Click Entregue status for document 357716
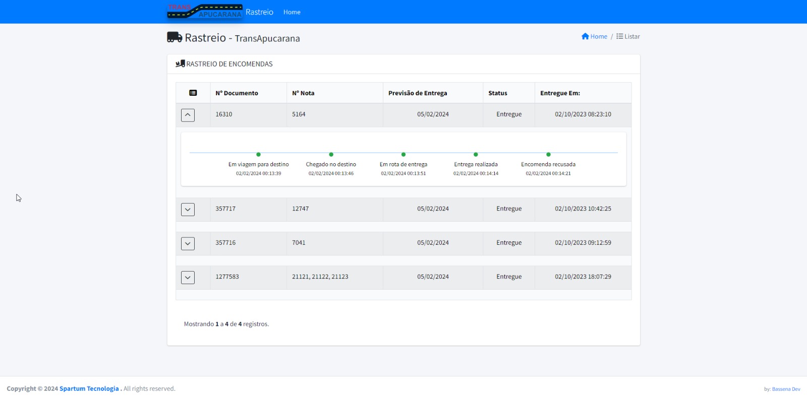Screen dimensions: 807x400 click(x=509, y=243)
